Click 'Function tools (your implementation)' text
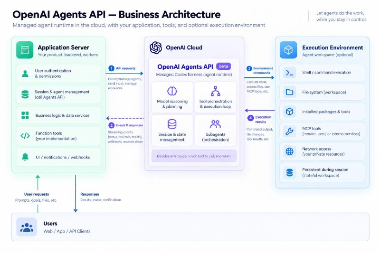380x253 pixels. pos(56,136)
